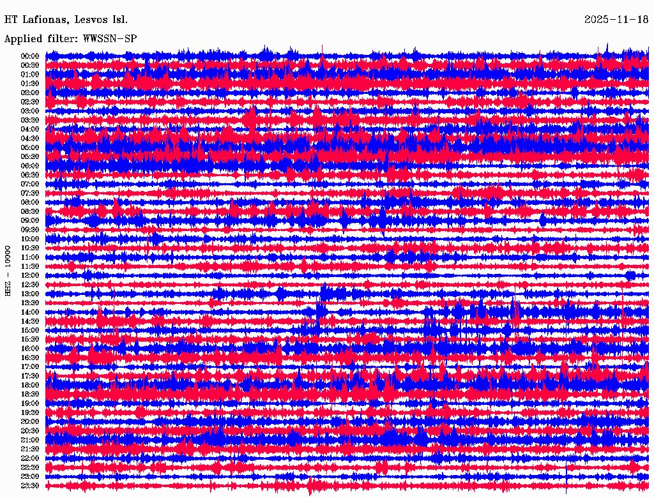Click the 'Applied filter: WWSSN-SP' text
654x498 pixels.
click(x=70, y=39)
